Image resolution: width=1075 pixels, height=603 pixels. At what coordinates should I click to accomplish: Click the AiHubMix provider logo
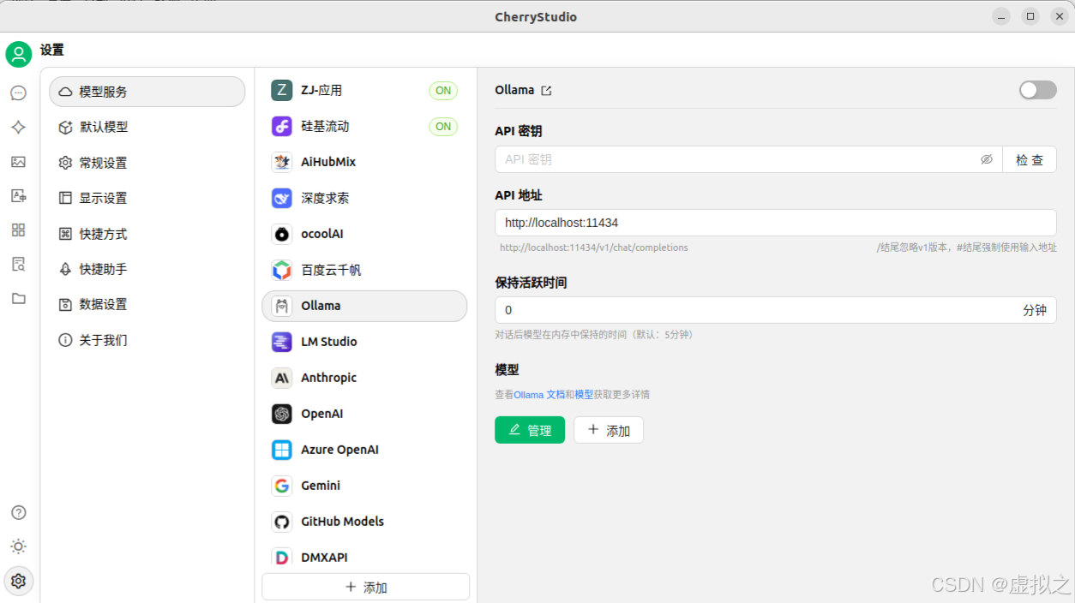tap(281, 162)
